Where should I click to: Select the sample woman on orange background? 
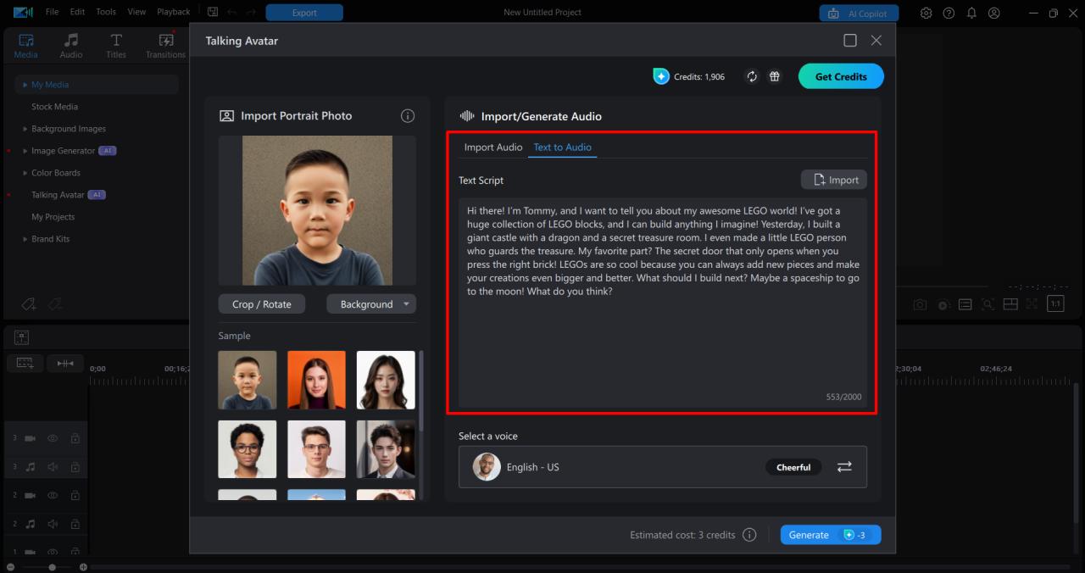(x=316, y=381)
